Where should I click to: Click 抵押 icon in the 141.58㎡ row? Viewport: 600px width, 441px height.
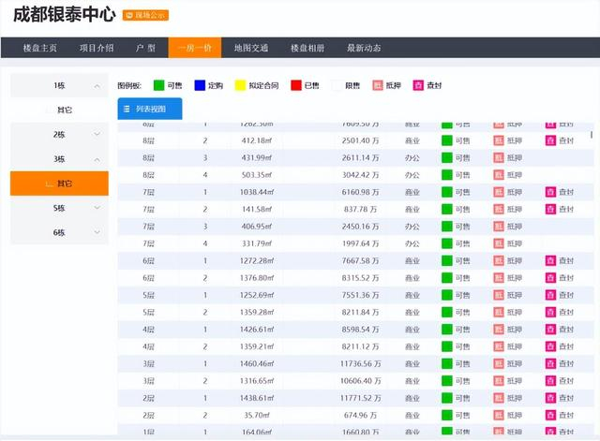click(x=499, y=209)
